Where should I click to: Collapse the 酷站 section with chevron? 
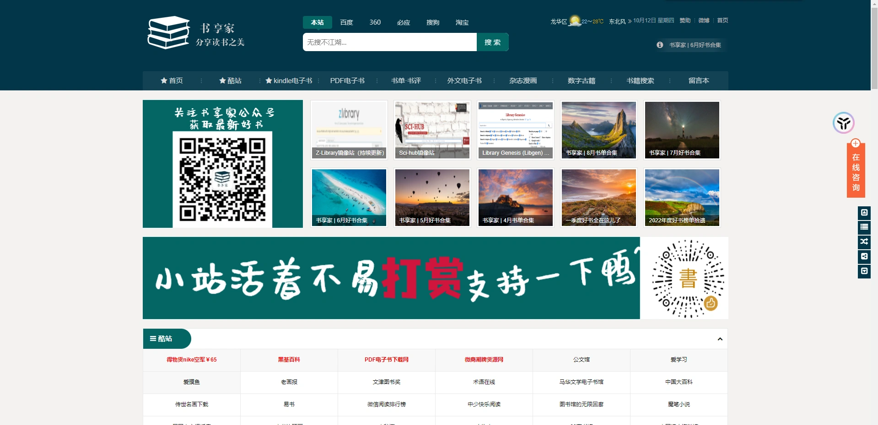[720, 339]
